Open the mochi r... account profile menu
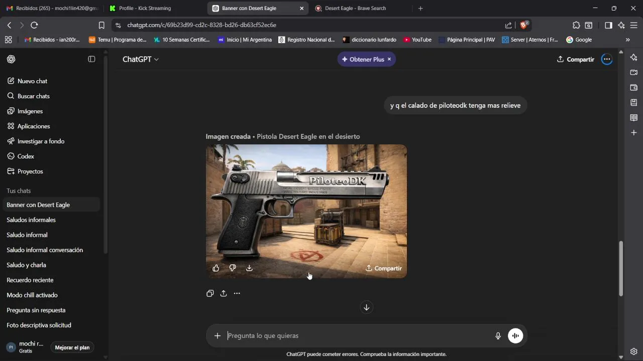This screenshot has height=361, width=643. [25, 347]
